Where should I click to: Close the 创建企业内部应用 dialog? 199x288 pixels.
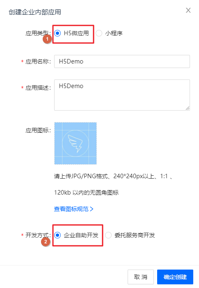click(x=188, y=10)
